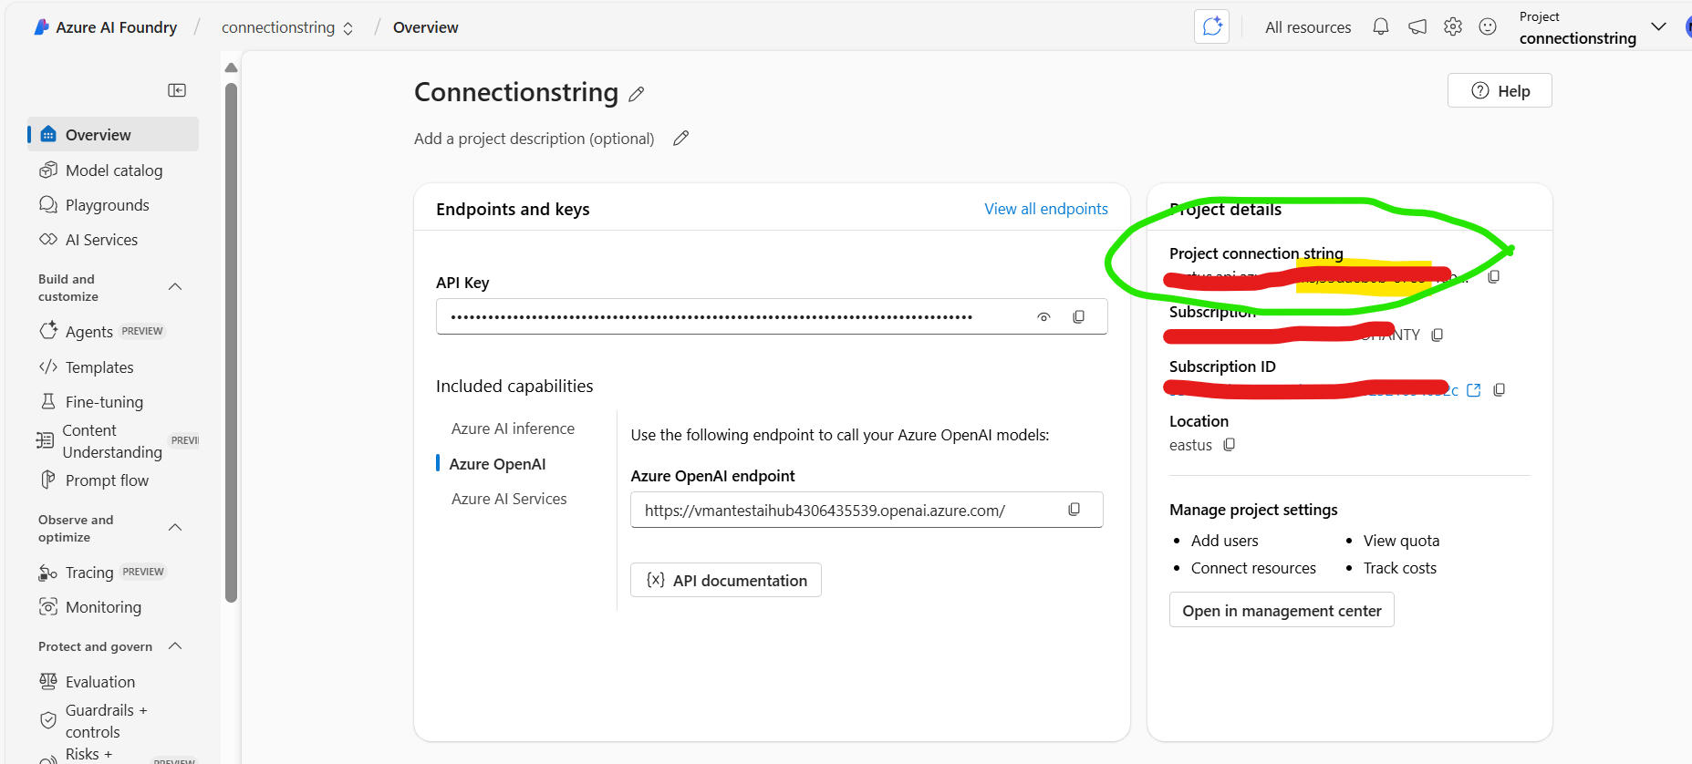
Task: Edit the Connectionstring project name pencil
Action: (x=637, y=94)
